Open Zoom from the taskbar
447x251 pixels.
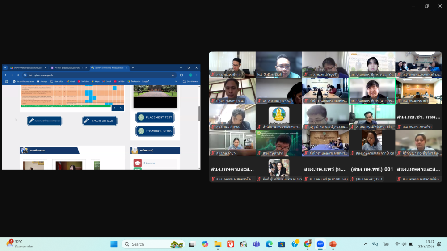[x=320, y=244]
